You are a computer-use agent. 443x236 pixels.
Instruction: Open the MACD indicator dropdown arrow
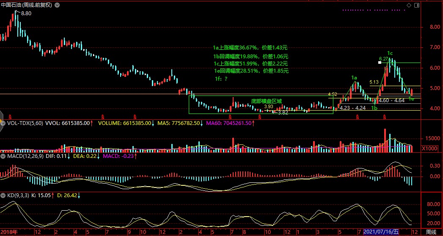pyautogui.click(x=3, y=156)
